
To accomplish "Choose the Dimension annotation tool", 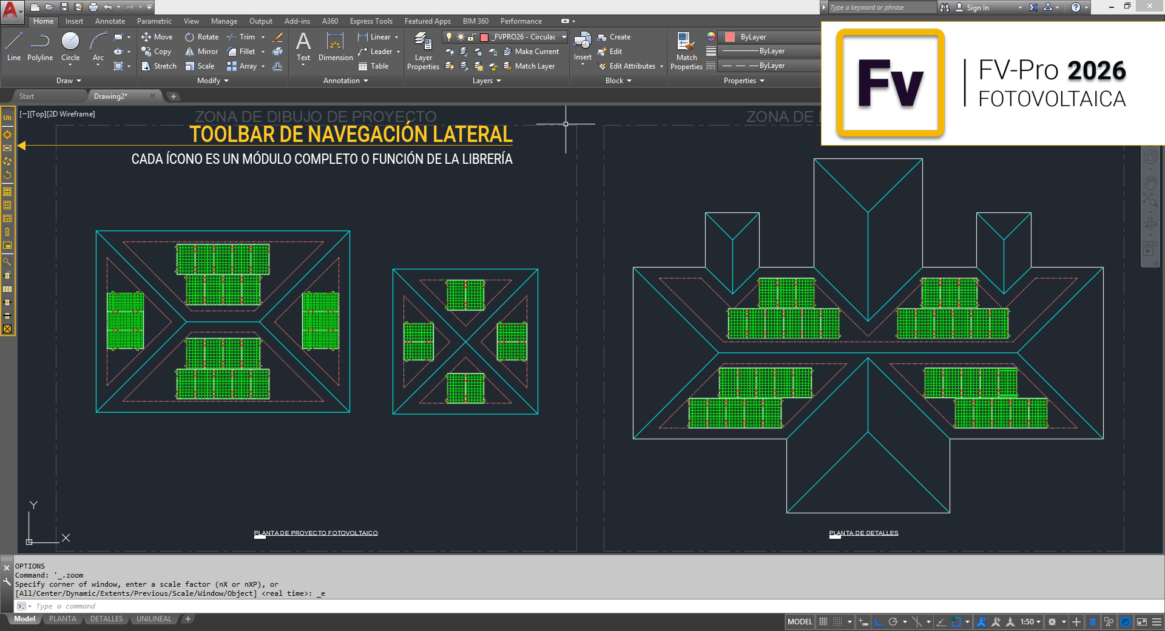I will 335,47.
